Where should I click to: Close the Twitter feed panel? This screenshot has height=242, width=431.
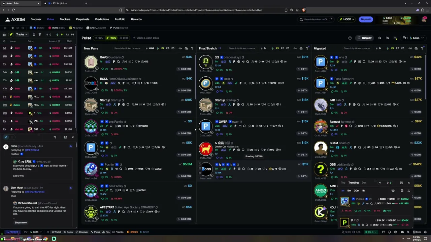pos(72,137)
